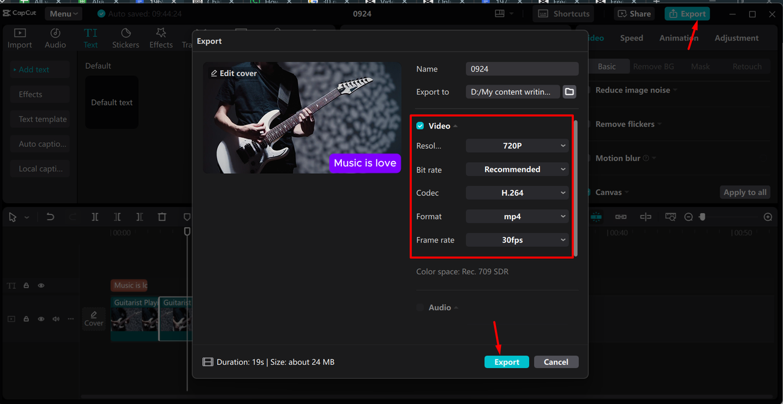Screen dimensions: 783x404
Task: Click the folder icon next to Export to
Action: [x=570, y=92]
